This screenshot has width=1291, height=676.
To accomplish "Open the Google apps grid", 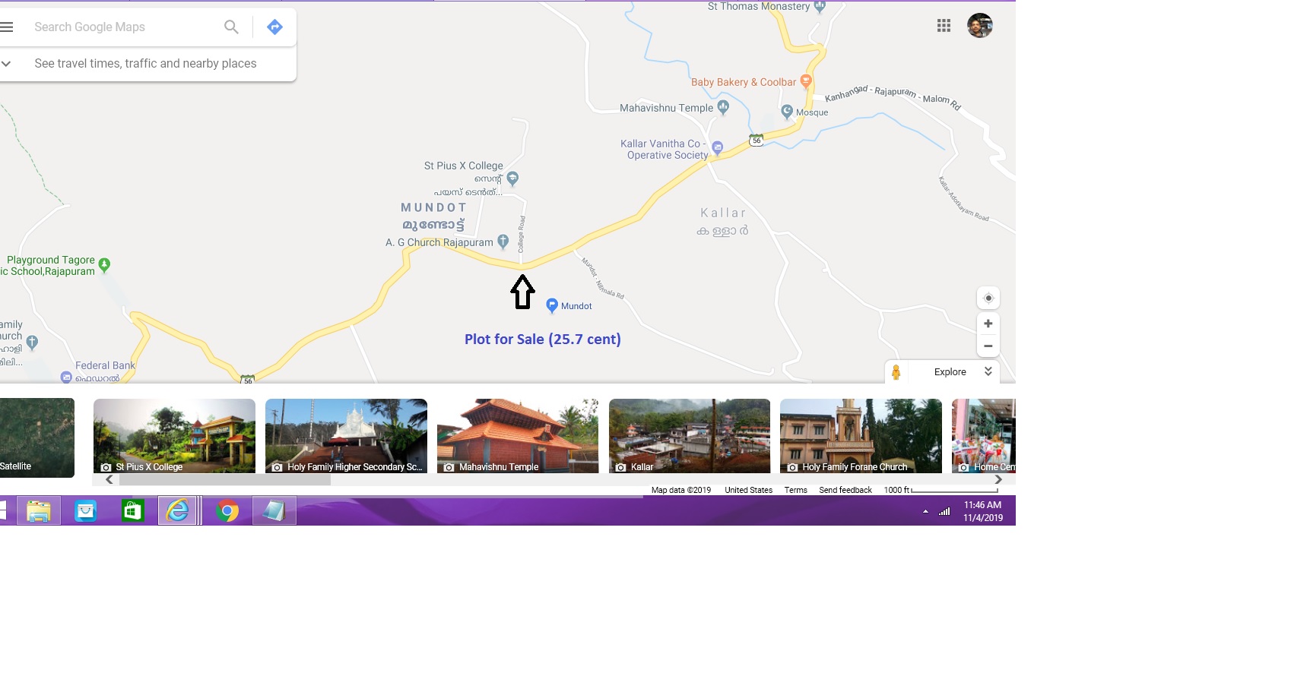I will coord(944,26).
